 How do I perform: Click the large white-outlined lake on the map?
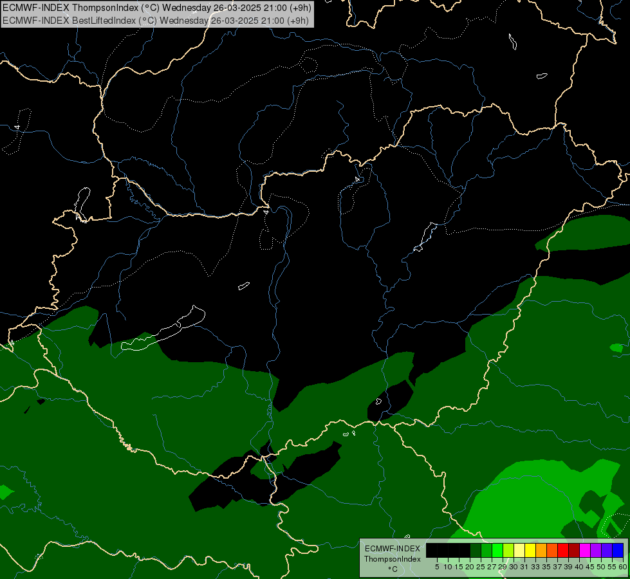coord(163,329)
